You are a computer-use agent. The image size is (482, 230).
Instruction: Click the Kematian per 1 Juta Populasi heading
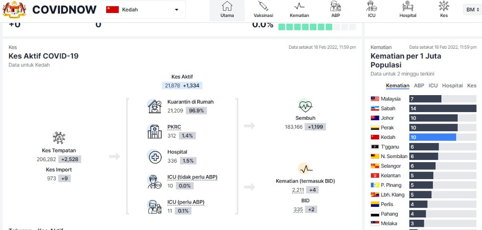[x=406, y=61]
